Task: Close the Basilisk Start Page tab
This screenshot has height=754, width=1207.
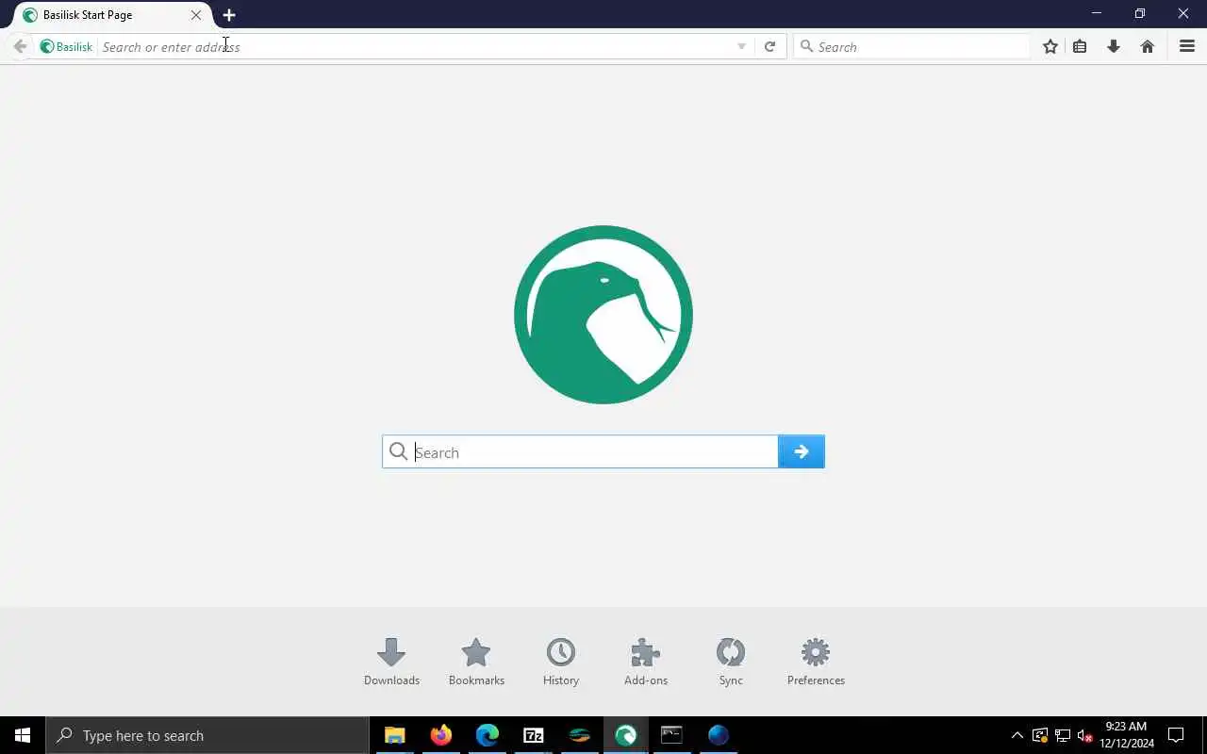Action: pyautogui.click(x=196, y=15)
